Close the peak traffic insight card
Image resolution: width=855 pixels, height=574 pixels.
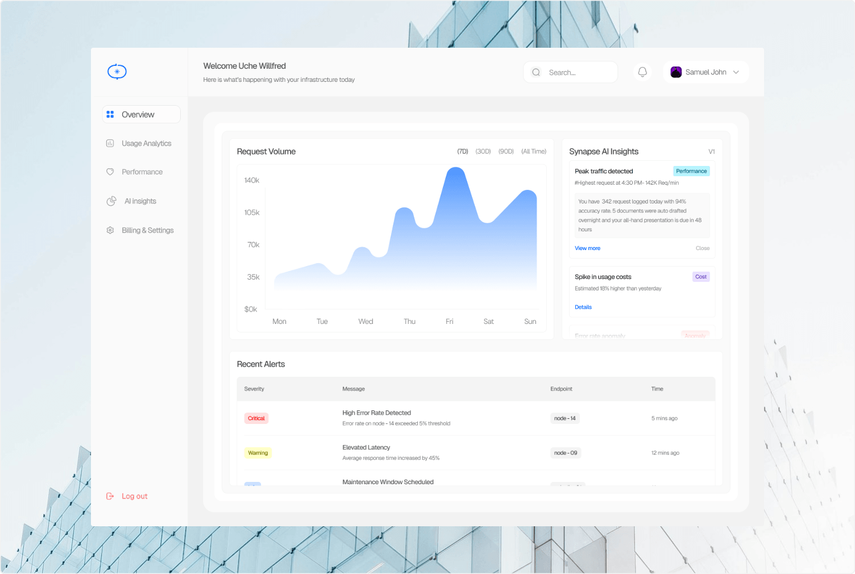(703, 248)
